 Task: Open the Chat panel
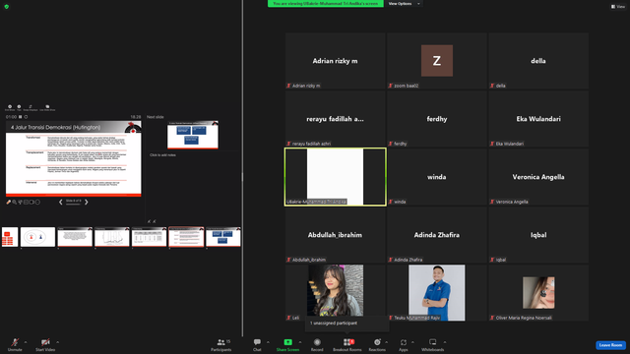tap(257, 344)
